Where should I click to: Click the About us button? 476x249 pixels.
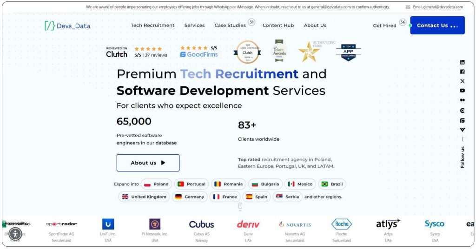point(148,163)
